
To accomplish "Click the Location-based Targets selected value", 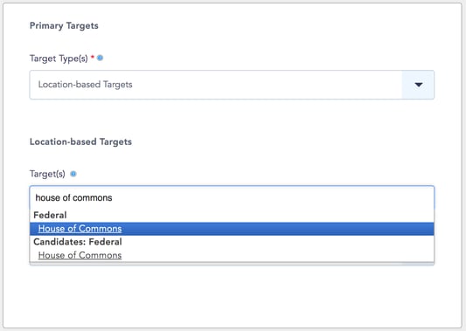I will point(86,85).
